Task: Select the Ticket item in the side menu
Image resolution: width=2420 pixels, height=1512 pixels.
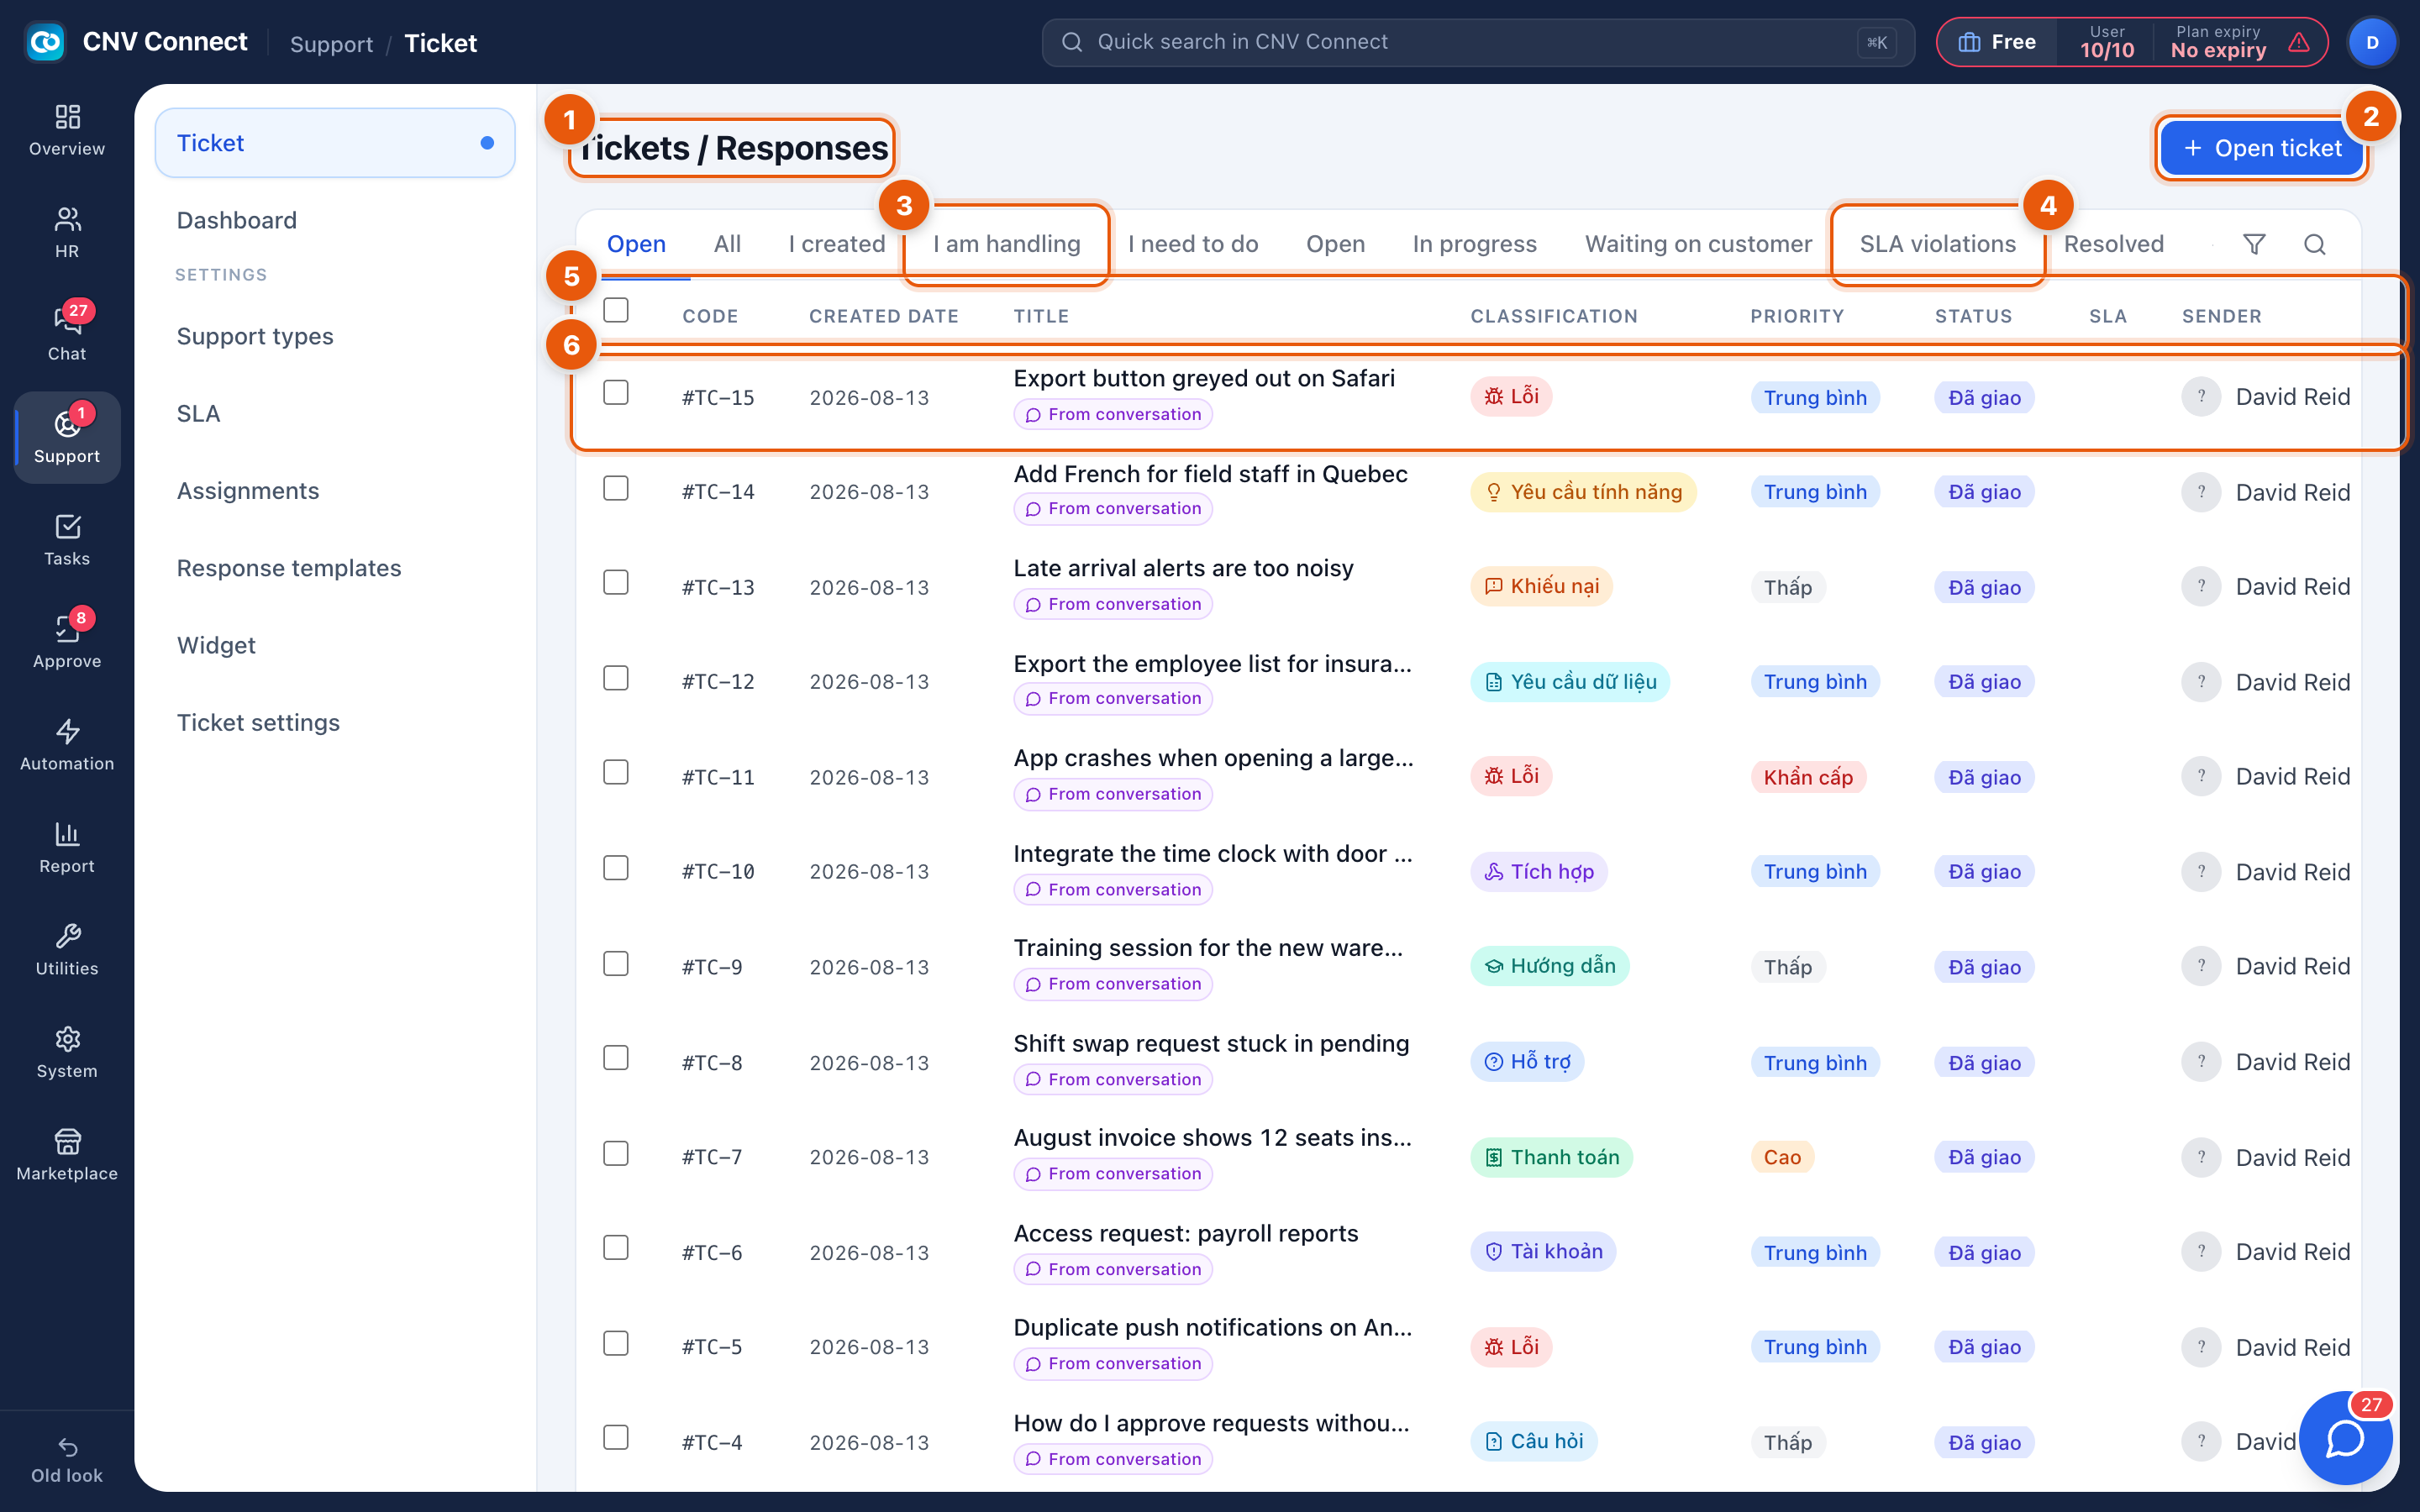Action: click(x=335, y=143)
